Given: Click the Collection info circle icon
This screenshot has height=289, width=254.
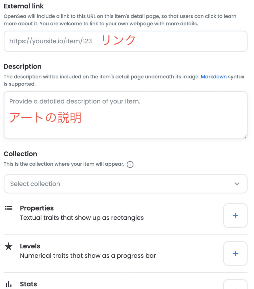Looking at the screenshot, I should pyautogui.click(x=130, y=164).
